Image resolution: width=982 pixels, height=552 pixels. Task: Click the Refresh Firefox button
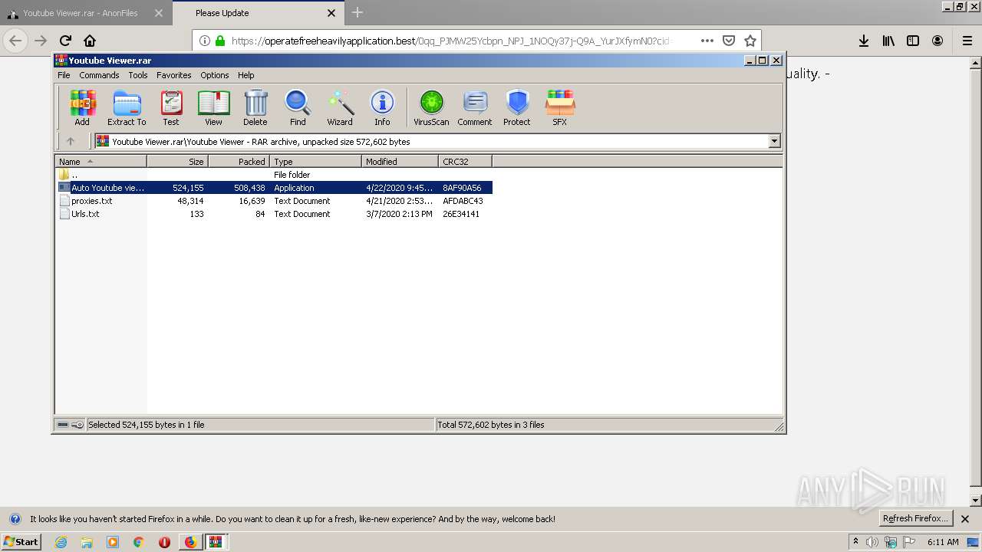[915, 519]
